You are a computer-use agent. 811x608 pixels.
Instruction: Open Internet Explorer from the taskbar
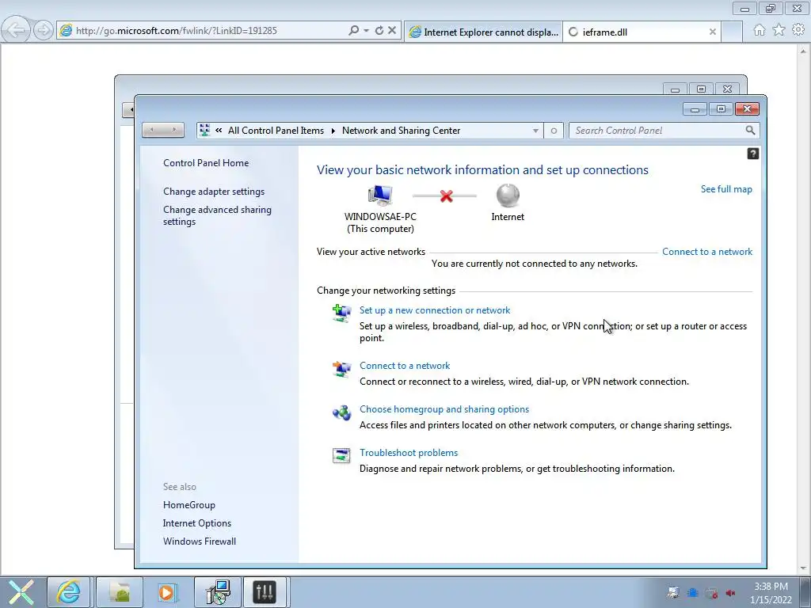coord(69,592)
